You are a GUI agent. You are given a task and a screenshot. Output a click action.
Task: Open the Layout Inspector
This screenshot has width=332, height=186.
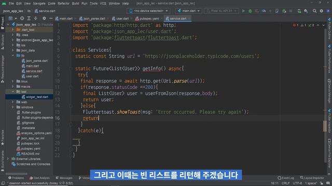click(312, 178)
